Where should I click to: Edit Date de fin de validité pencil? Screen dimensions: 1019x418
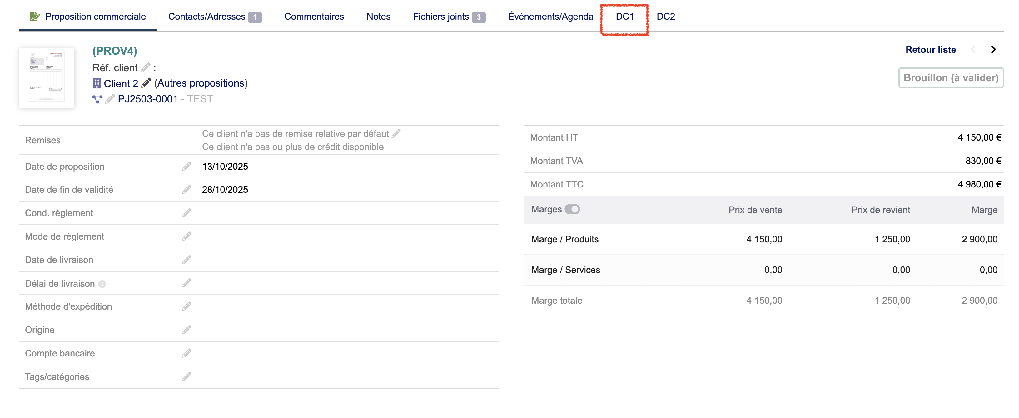point(187,189)
